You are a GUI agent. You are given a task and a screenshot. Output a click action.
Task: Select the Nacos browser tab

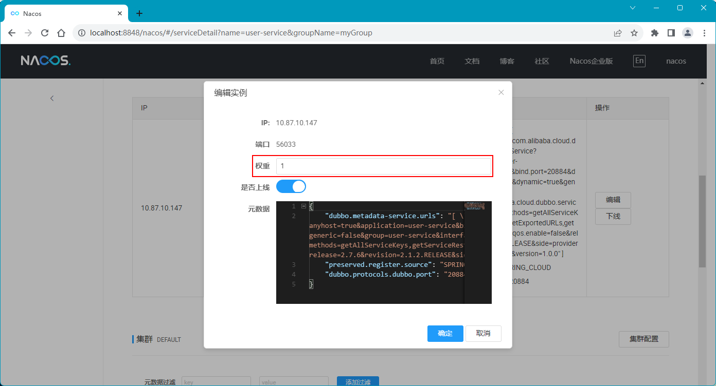pos(66,13)
